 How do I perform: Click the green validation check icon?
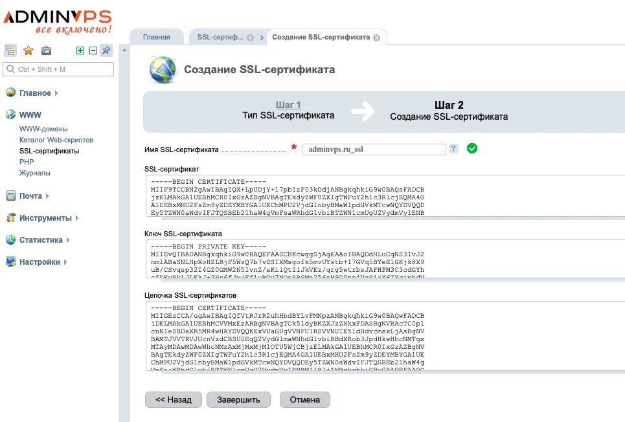[472, 148]
